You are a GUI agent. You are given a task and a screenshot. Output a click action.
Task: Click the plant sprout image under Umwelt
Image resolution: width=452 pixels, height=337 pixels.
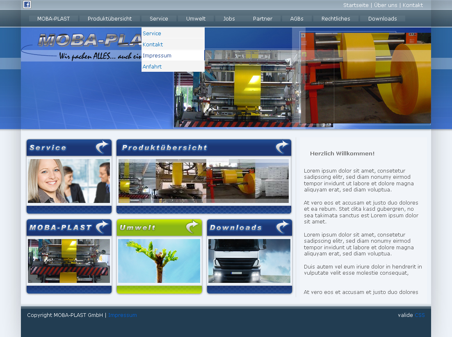click(159, 261)
